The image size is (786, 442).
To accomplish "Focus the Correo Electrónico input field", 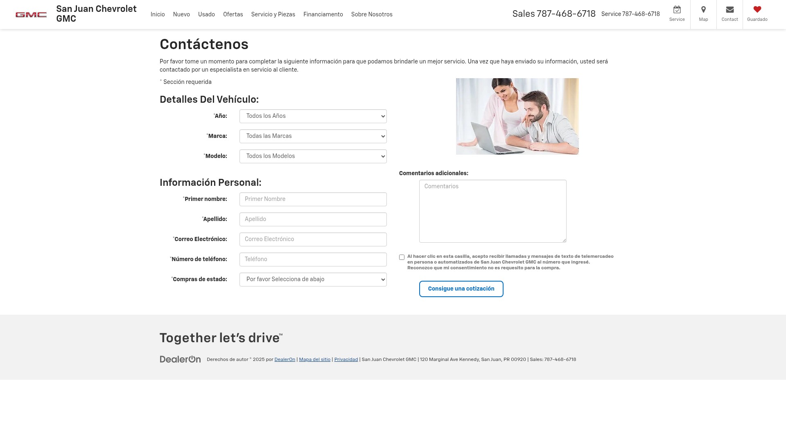I will (313, 239).
